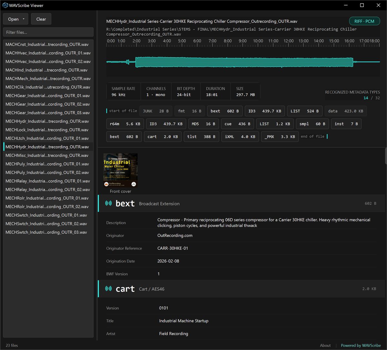
Task: Select MACHHvac file ending OUTR_01.wav
Action: coord(48,53)
